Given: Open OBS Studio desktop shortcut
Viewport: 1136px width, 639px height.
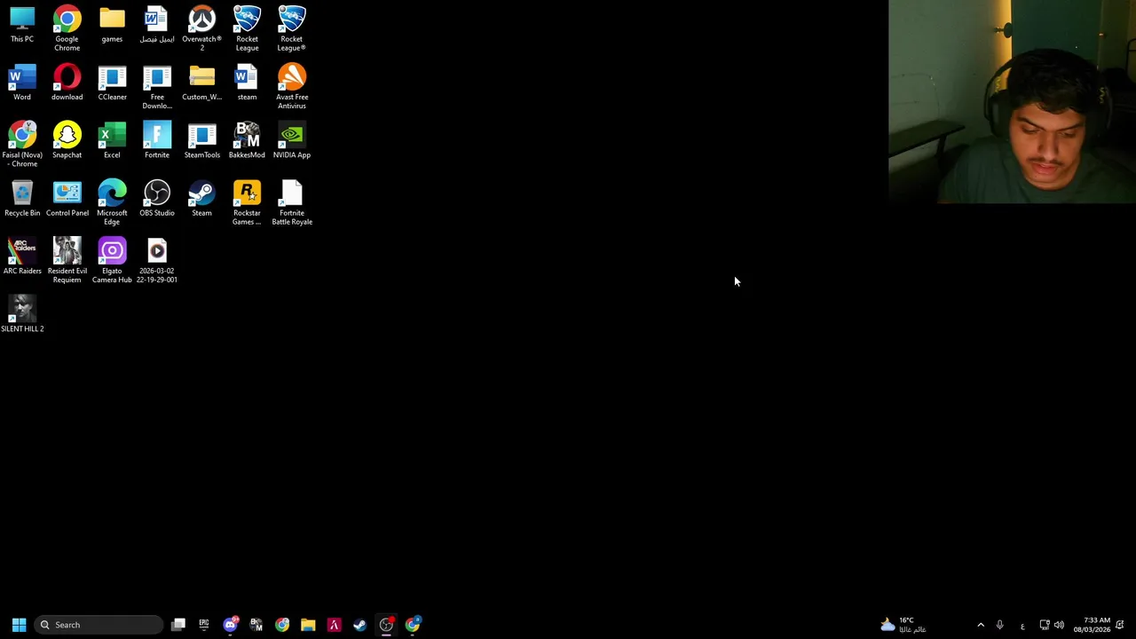Looking at the screenshot, I should (x=156, y=198).
